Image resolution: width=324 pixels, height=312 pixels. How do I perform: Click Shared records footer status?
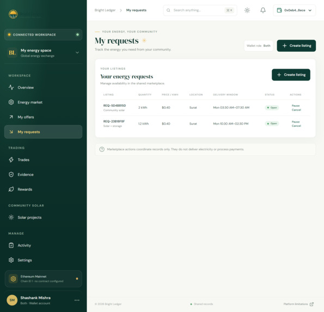[201, 304]
